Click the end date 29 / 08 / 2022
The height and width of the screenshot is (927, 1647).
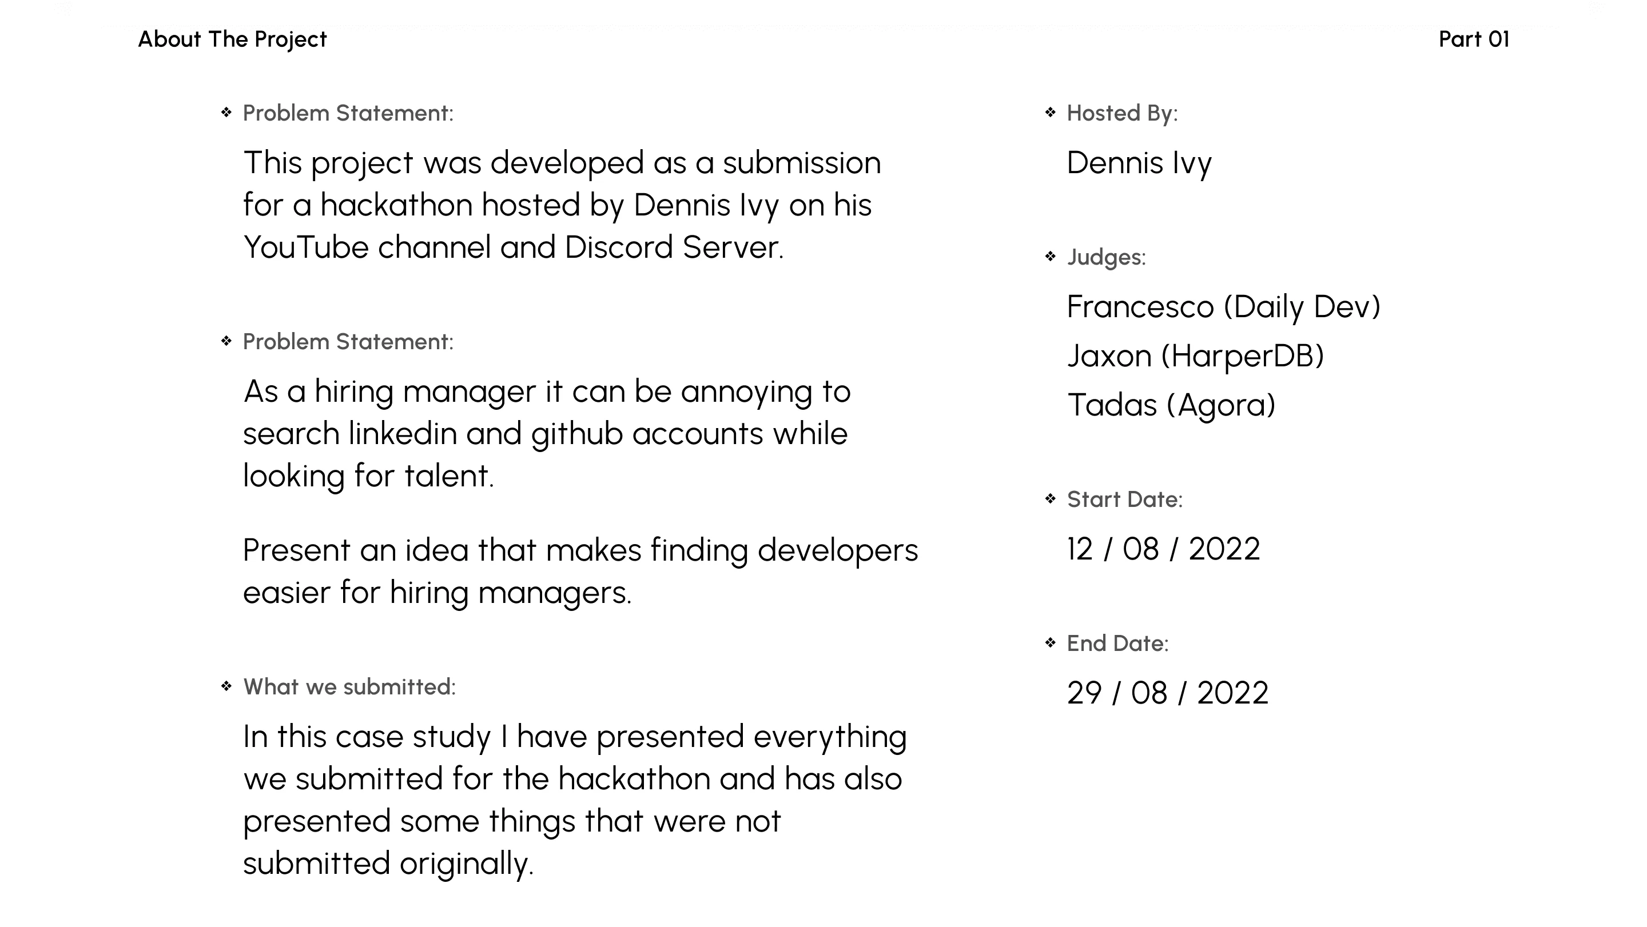1167,693
